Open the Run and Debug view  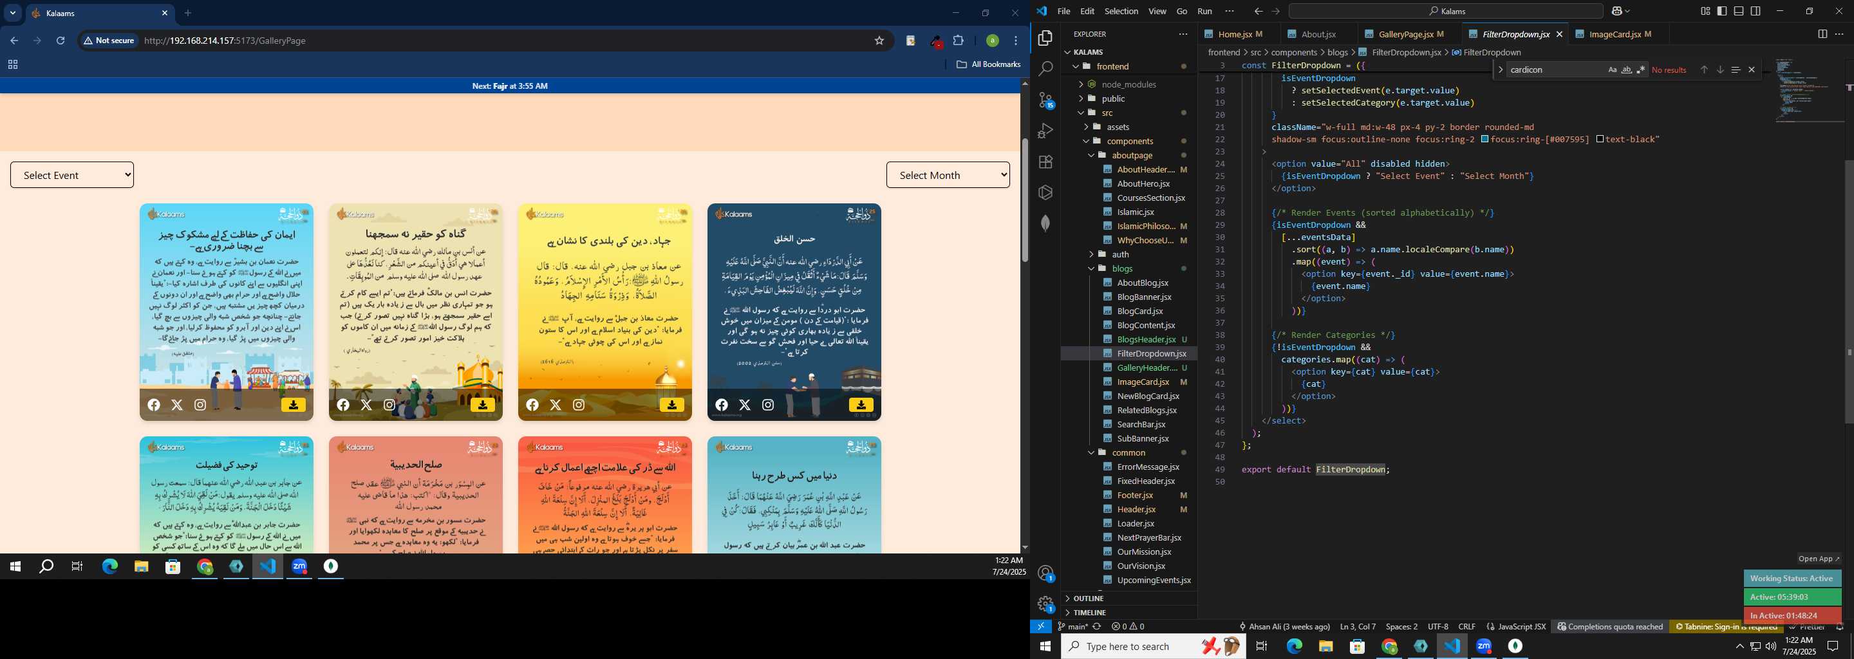click(x=1045, y=131)
